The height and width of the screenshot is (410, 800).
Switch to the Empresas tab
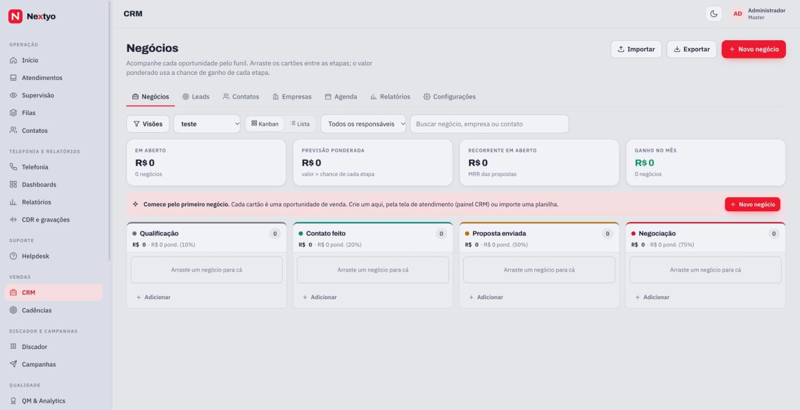click(292, 97)
